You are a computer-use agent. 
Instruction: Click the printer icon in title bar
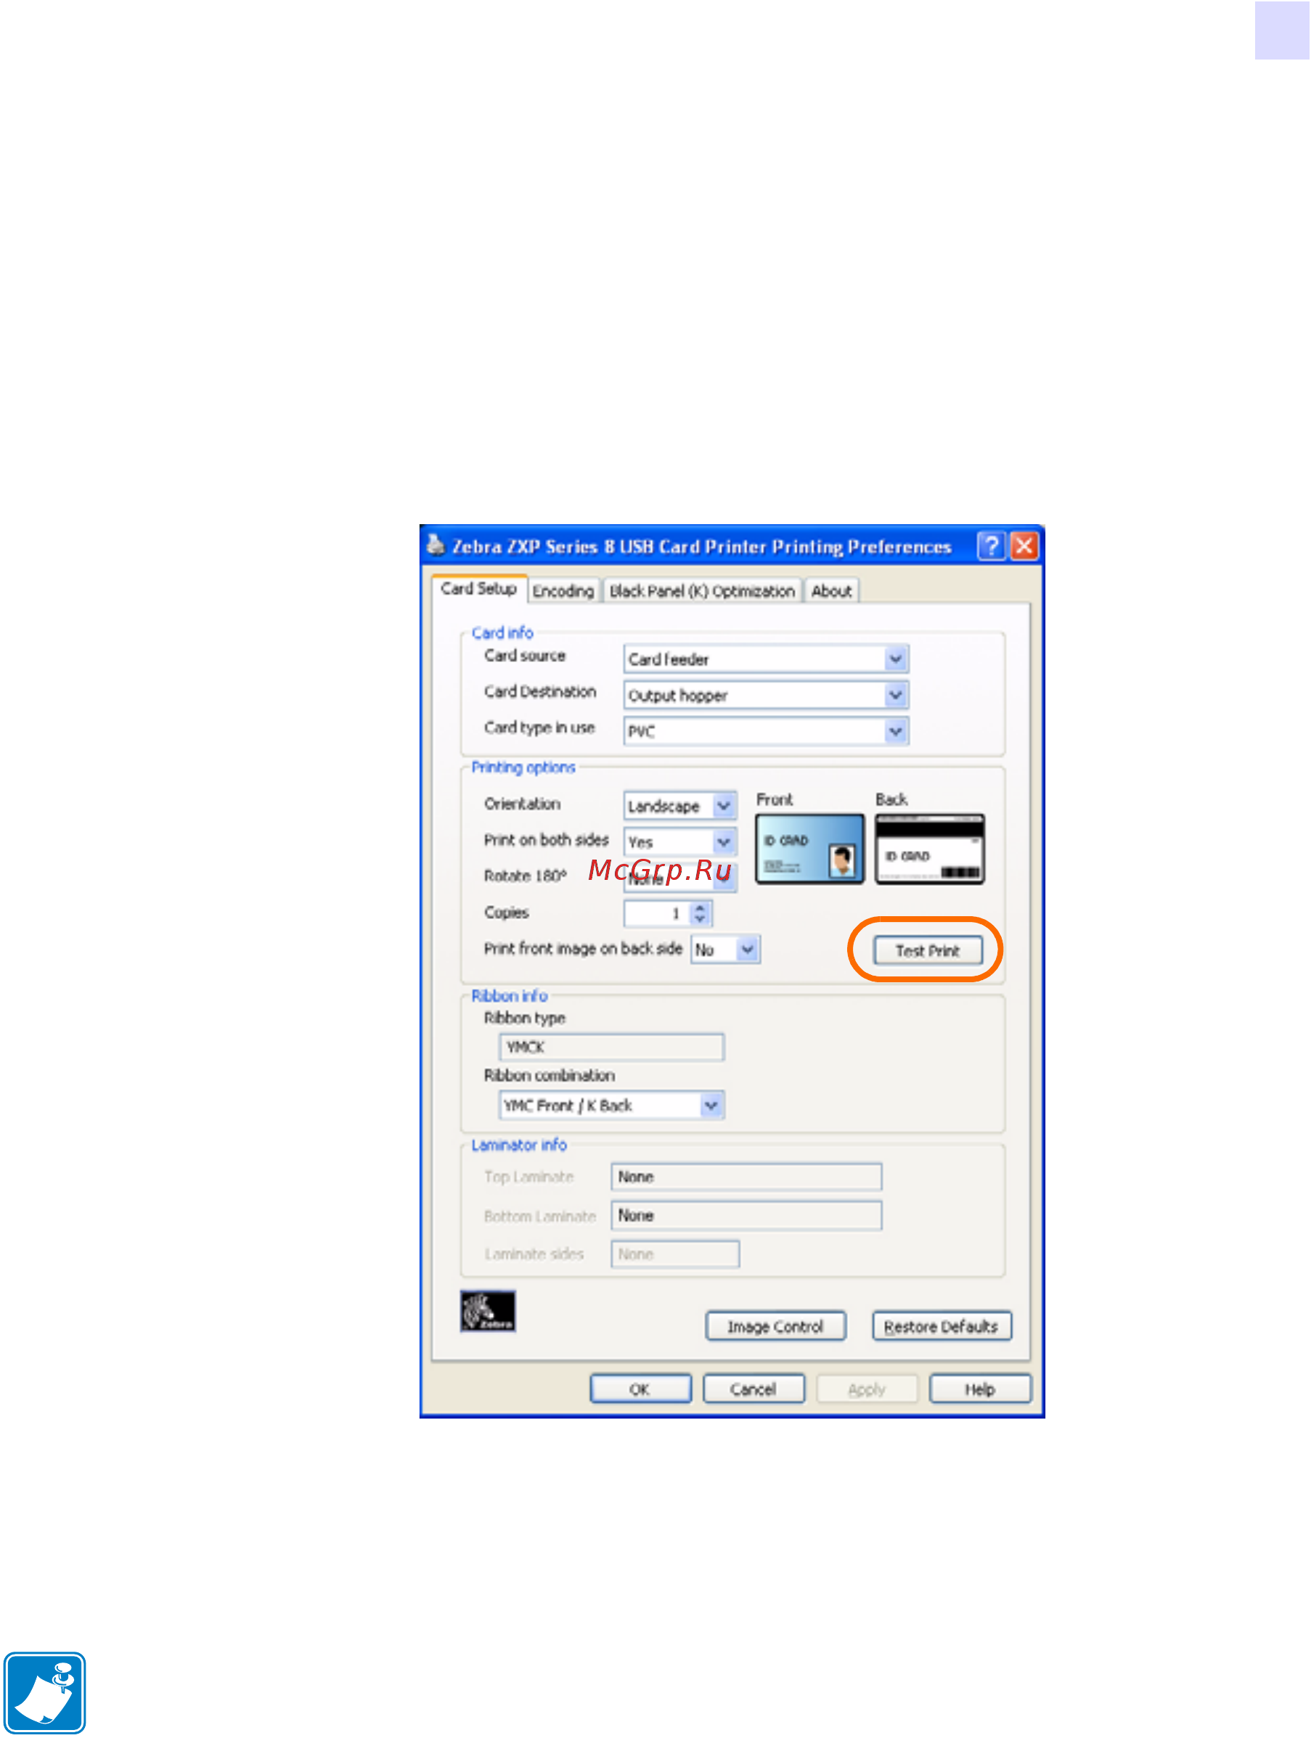[x=435, y=544]
